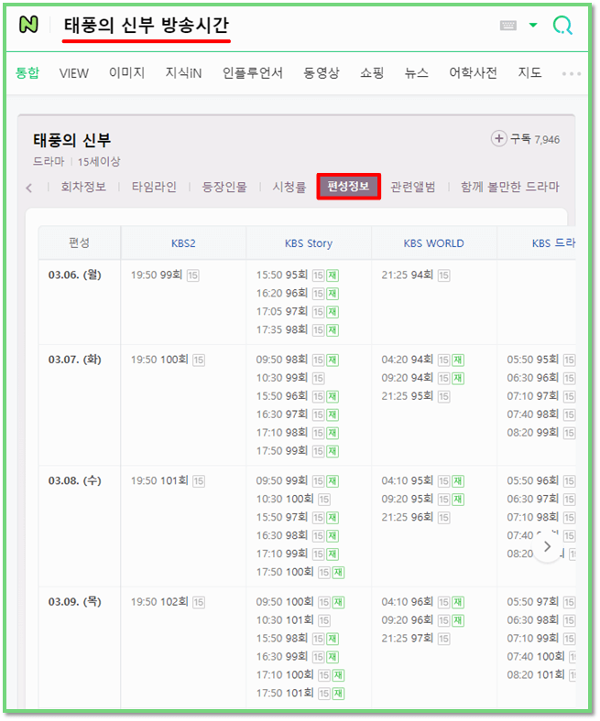The width and height of the screenshot is (600, 721).
Task: Click the KBS2 channel header link
Action: pyautogui.click(x=183, y=243)
